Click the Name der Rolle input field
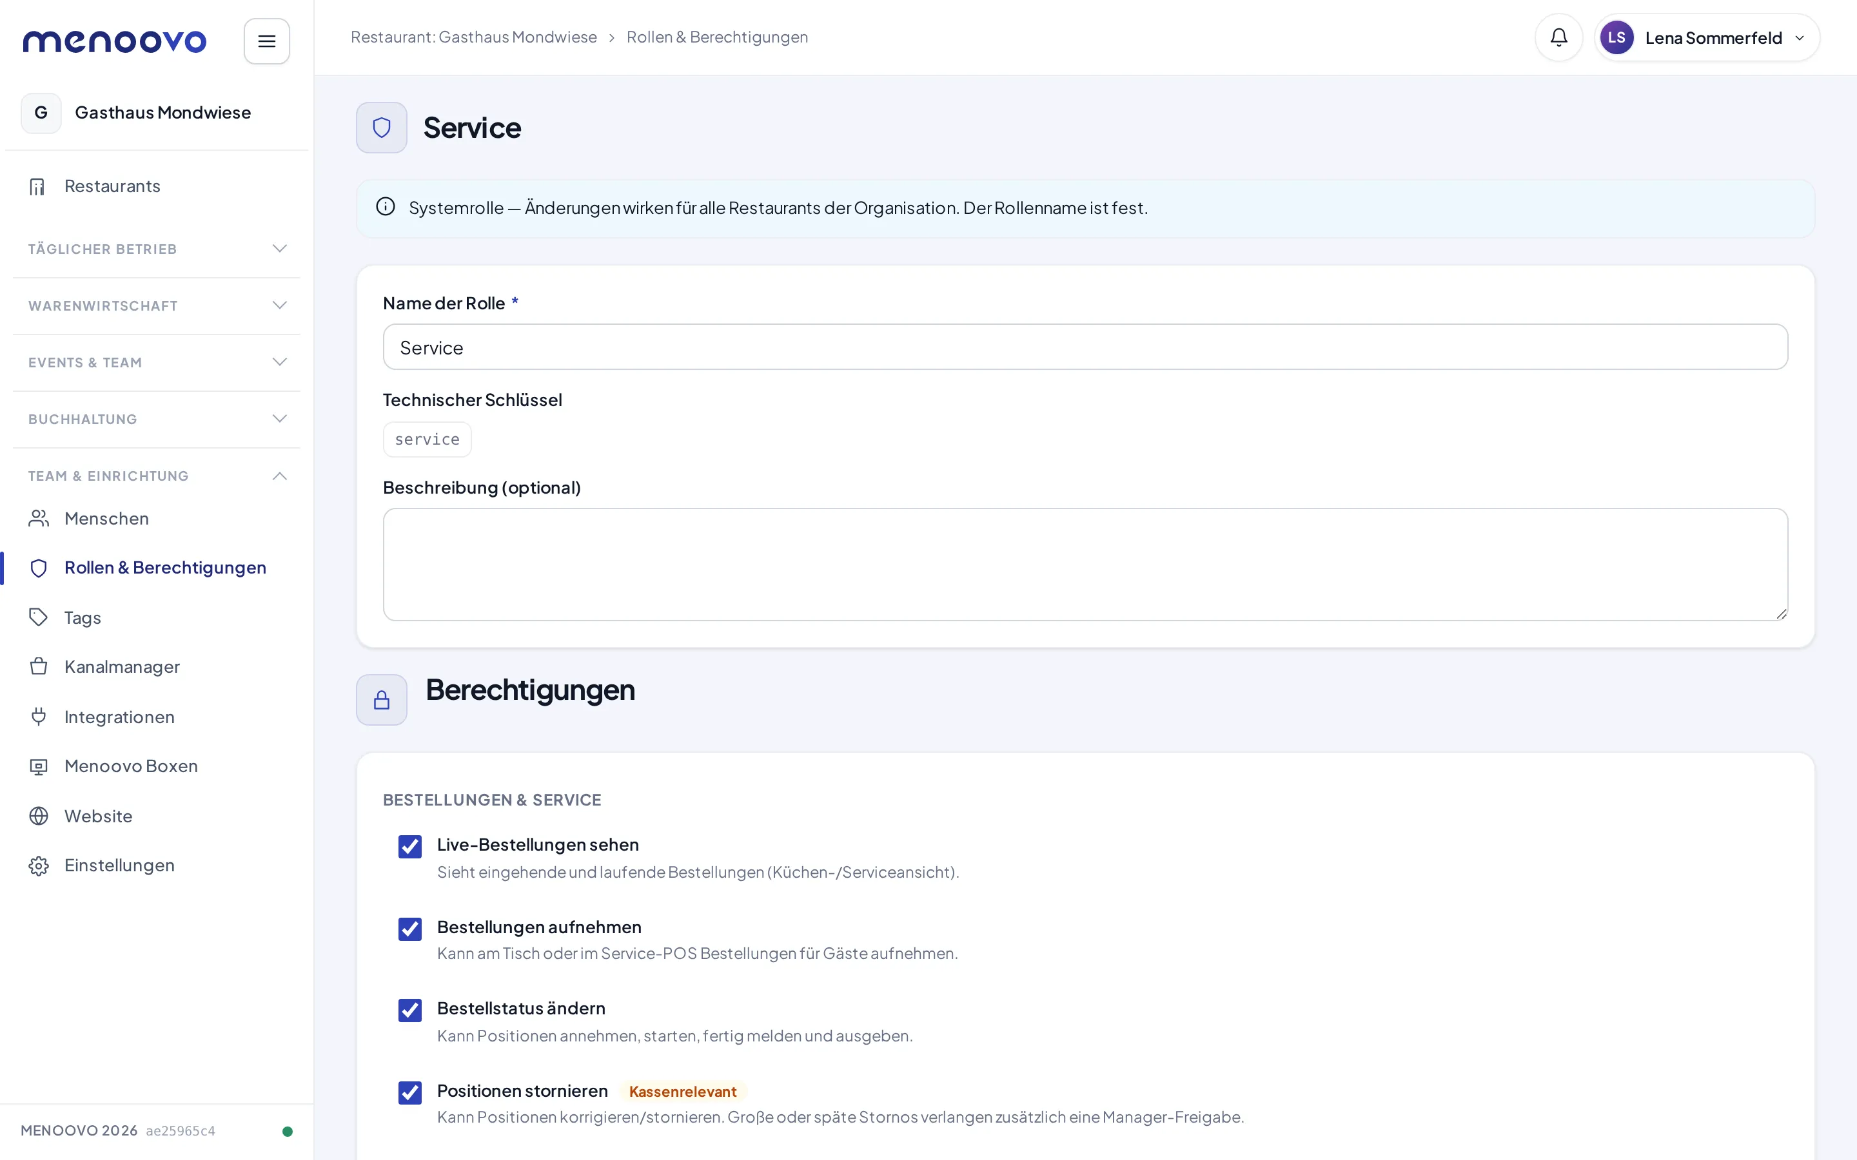 click(x=1085, y=347)
